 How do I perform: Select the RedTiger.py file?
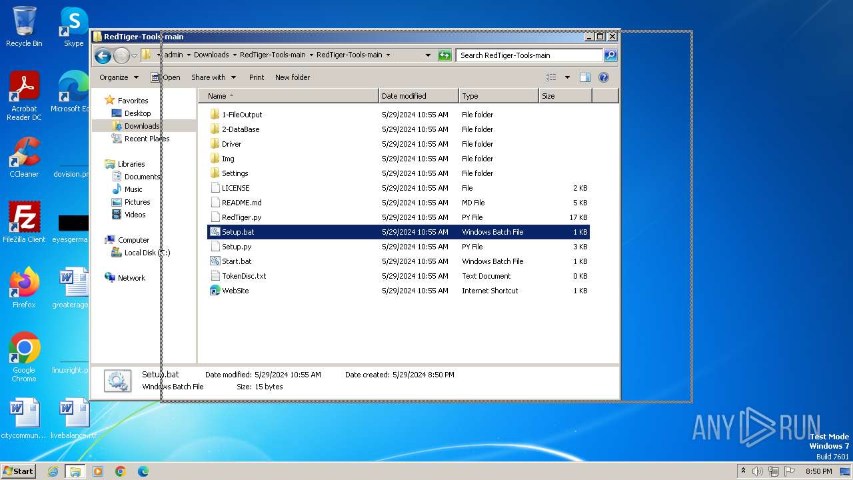(x=241, y=217)
